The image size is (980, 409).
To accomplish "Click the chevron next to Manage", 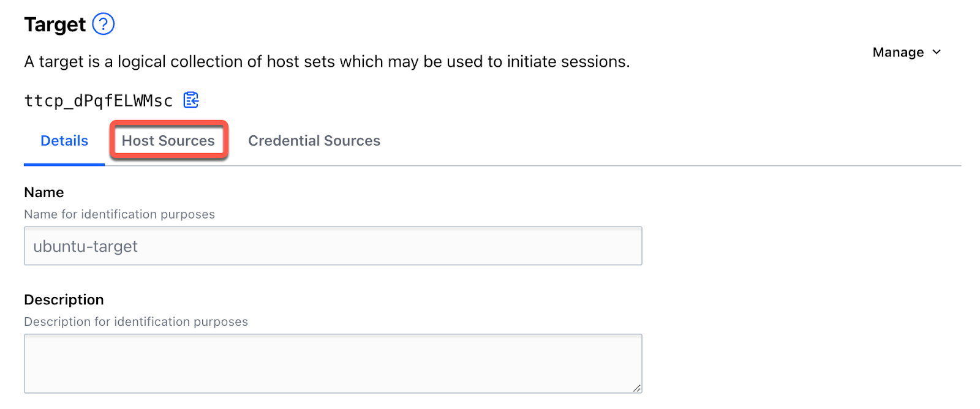I will click(936, 52).
